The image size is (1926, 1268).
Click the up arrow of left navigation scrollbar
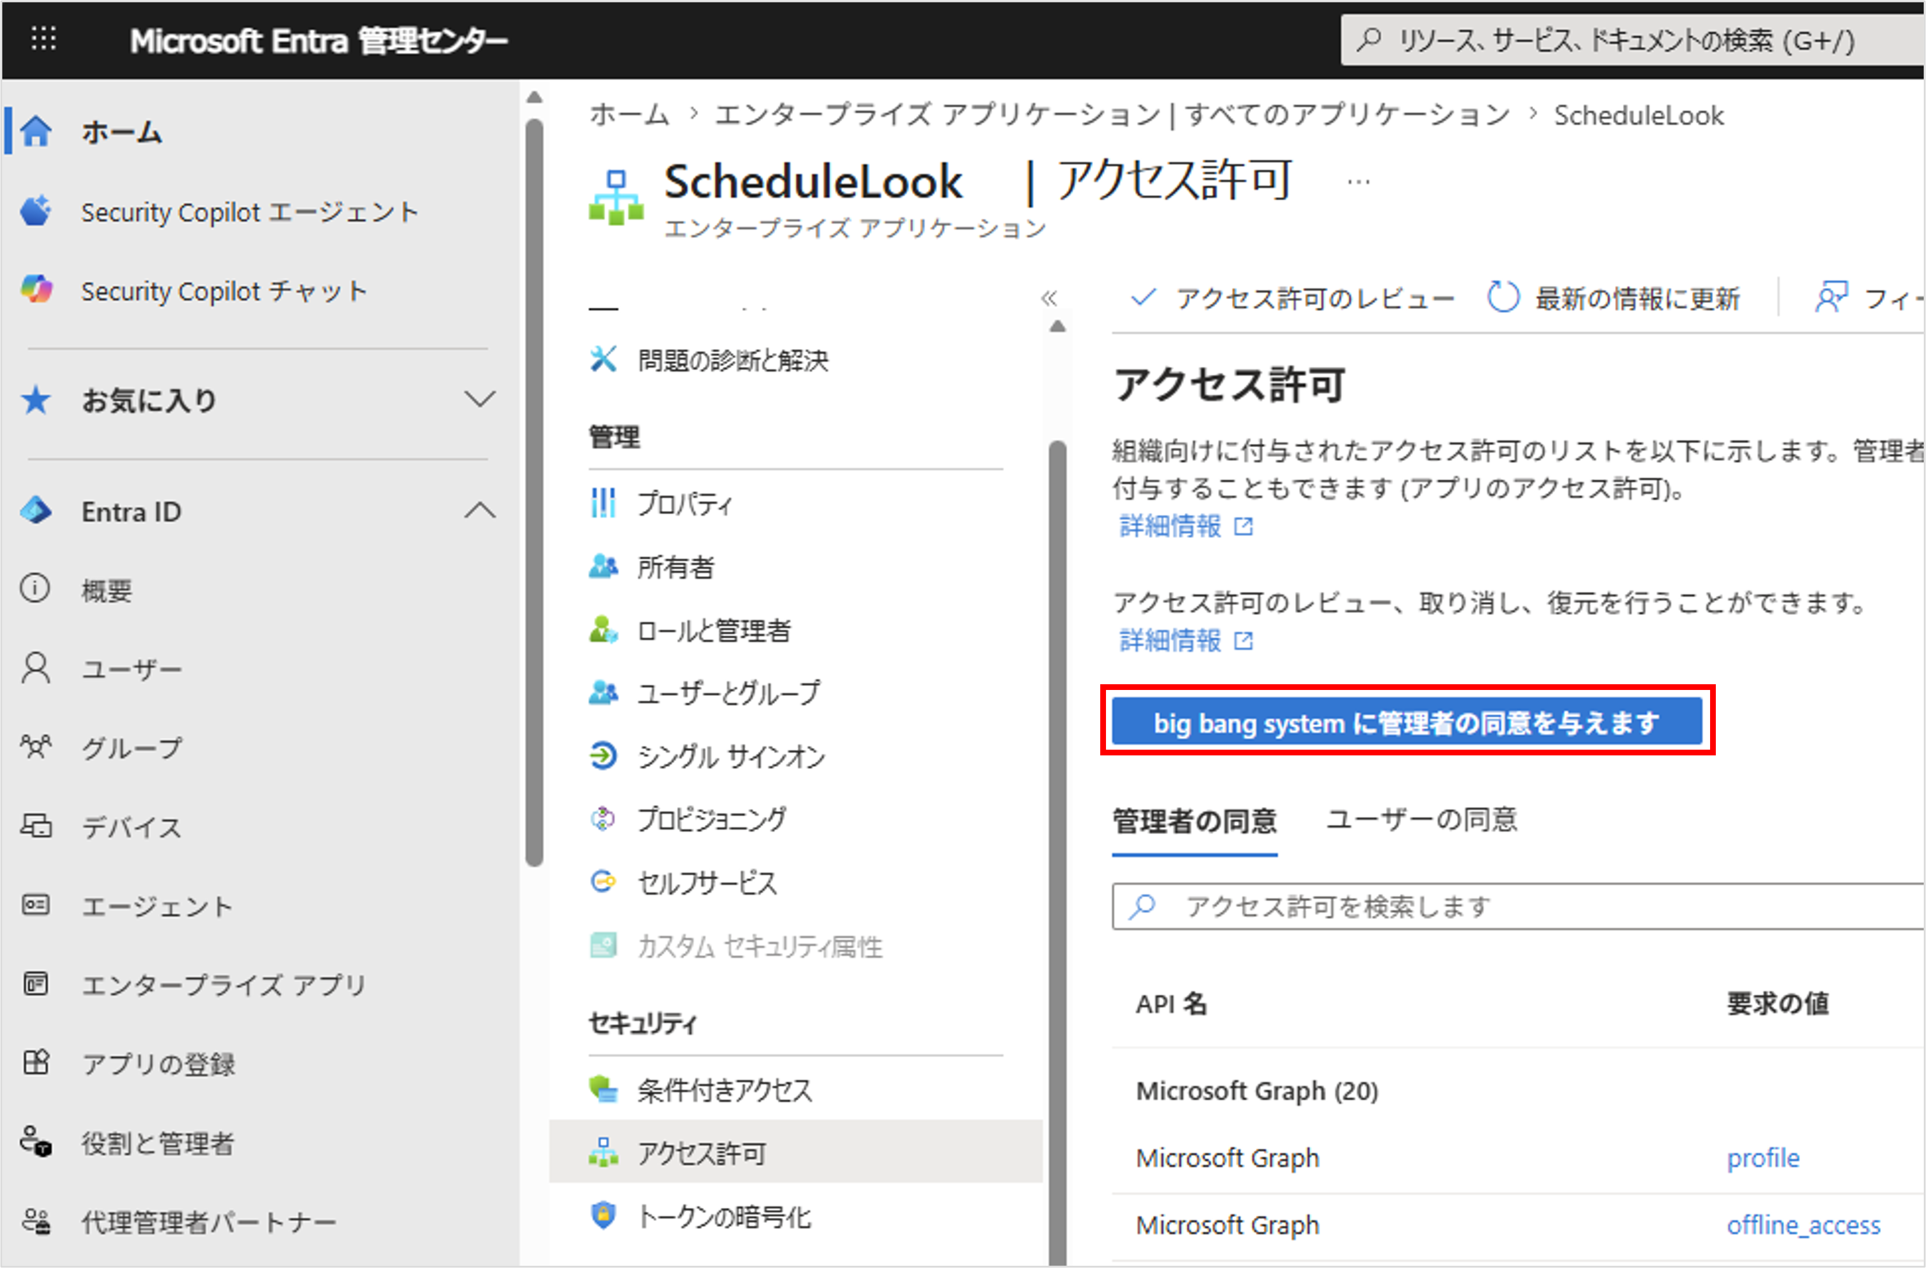[x=533, y=98]
